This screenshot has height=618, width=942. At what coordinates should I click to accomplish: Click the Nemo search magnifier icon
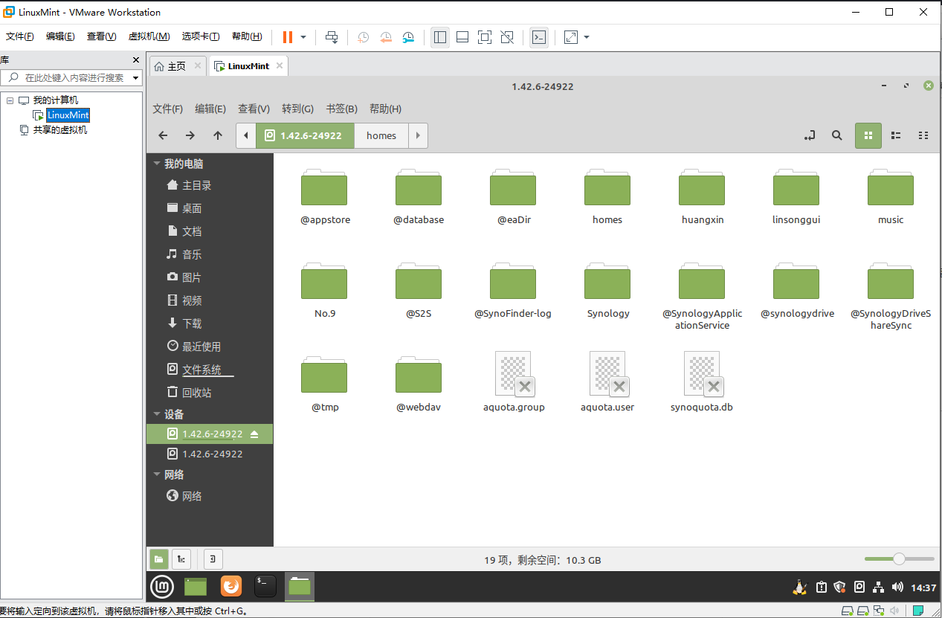(x=837, y=135)
